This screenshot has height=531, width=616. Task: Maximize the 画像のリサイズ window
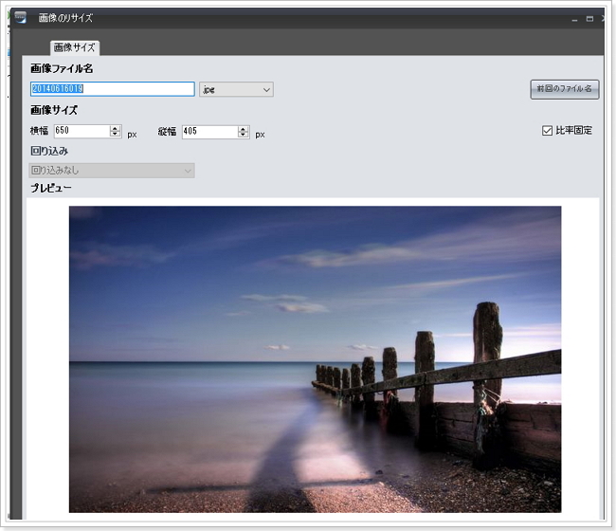589,18
